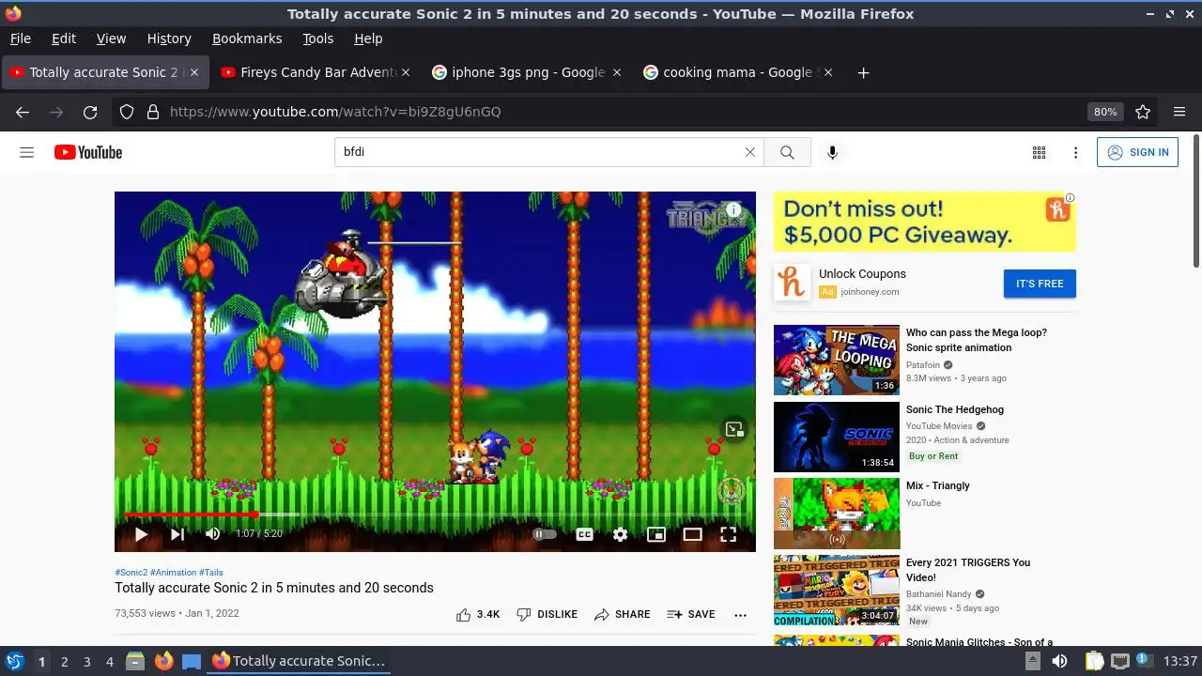
Task: Click the #Sonic2 hashtag link
Action: point(131,572)
